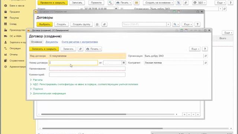Open Еще menu in Договоры window
This screenshot has width=238, height=134.
187,24
